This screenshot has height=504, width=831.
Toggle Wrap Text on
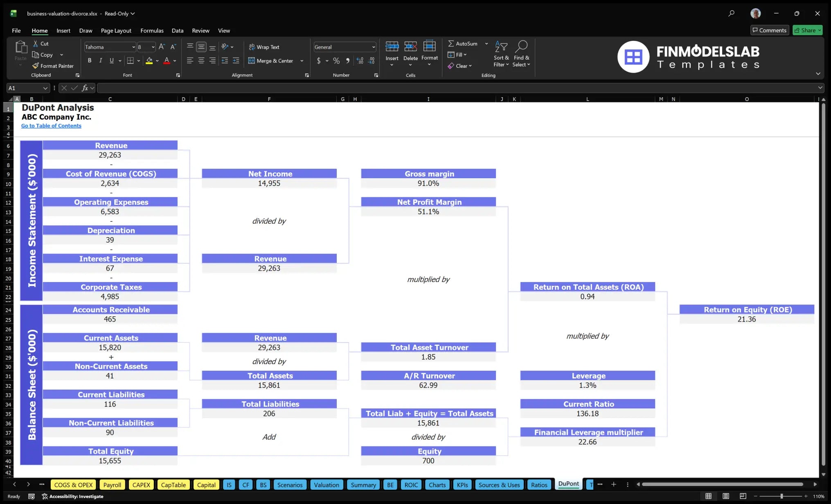pyautogui.click(x=264, y=47)
